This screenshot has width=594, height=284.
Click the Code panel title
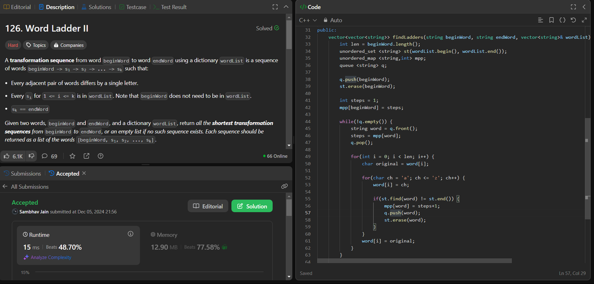pyautogui.click(x=310, y=7)
